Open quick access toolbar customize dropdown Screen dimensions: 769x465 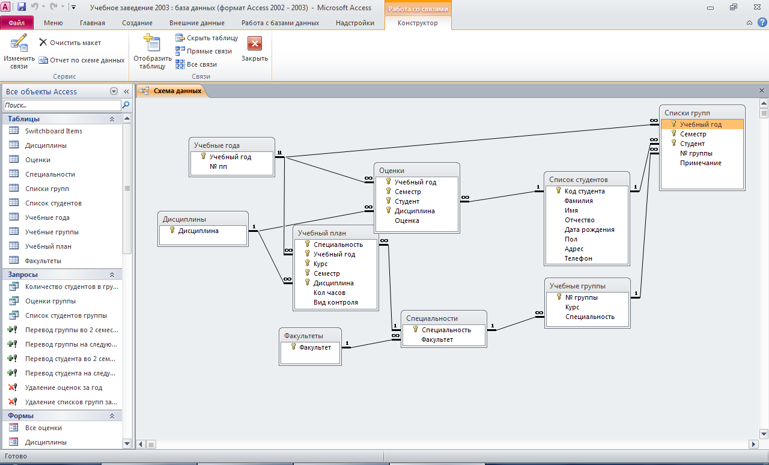73,7
